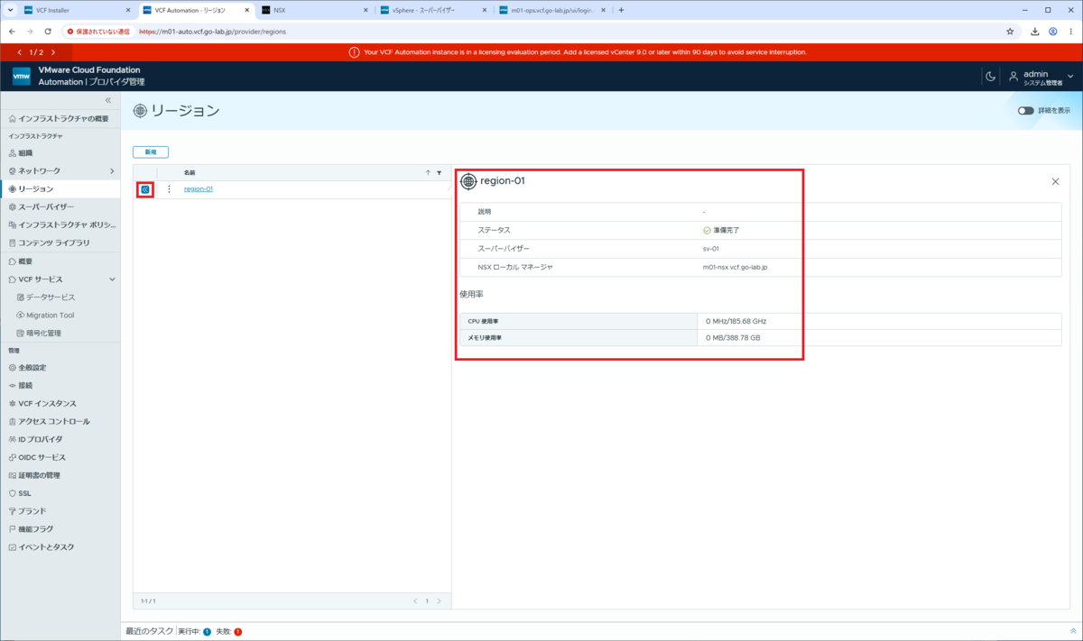
Task: Open the three-dot actions menu for region-01
Action: click(169, 189)
